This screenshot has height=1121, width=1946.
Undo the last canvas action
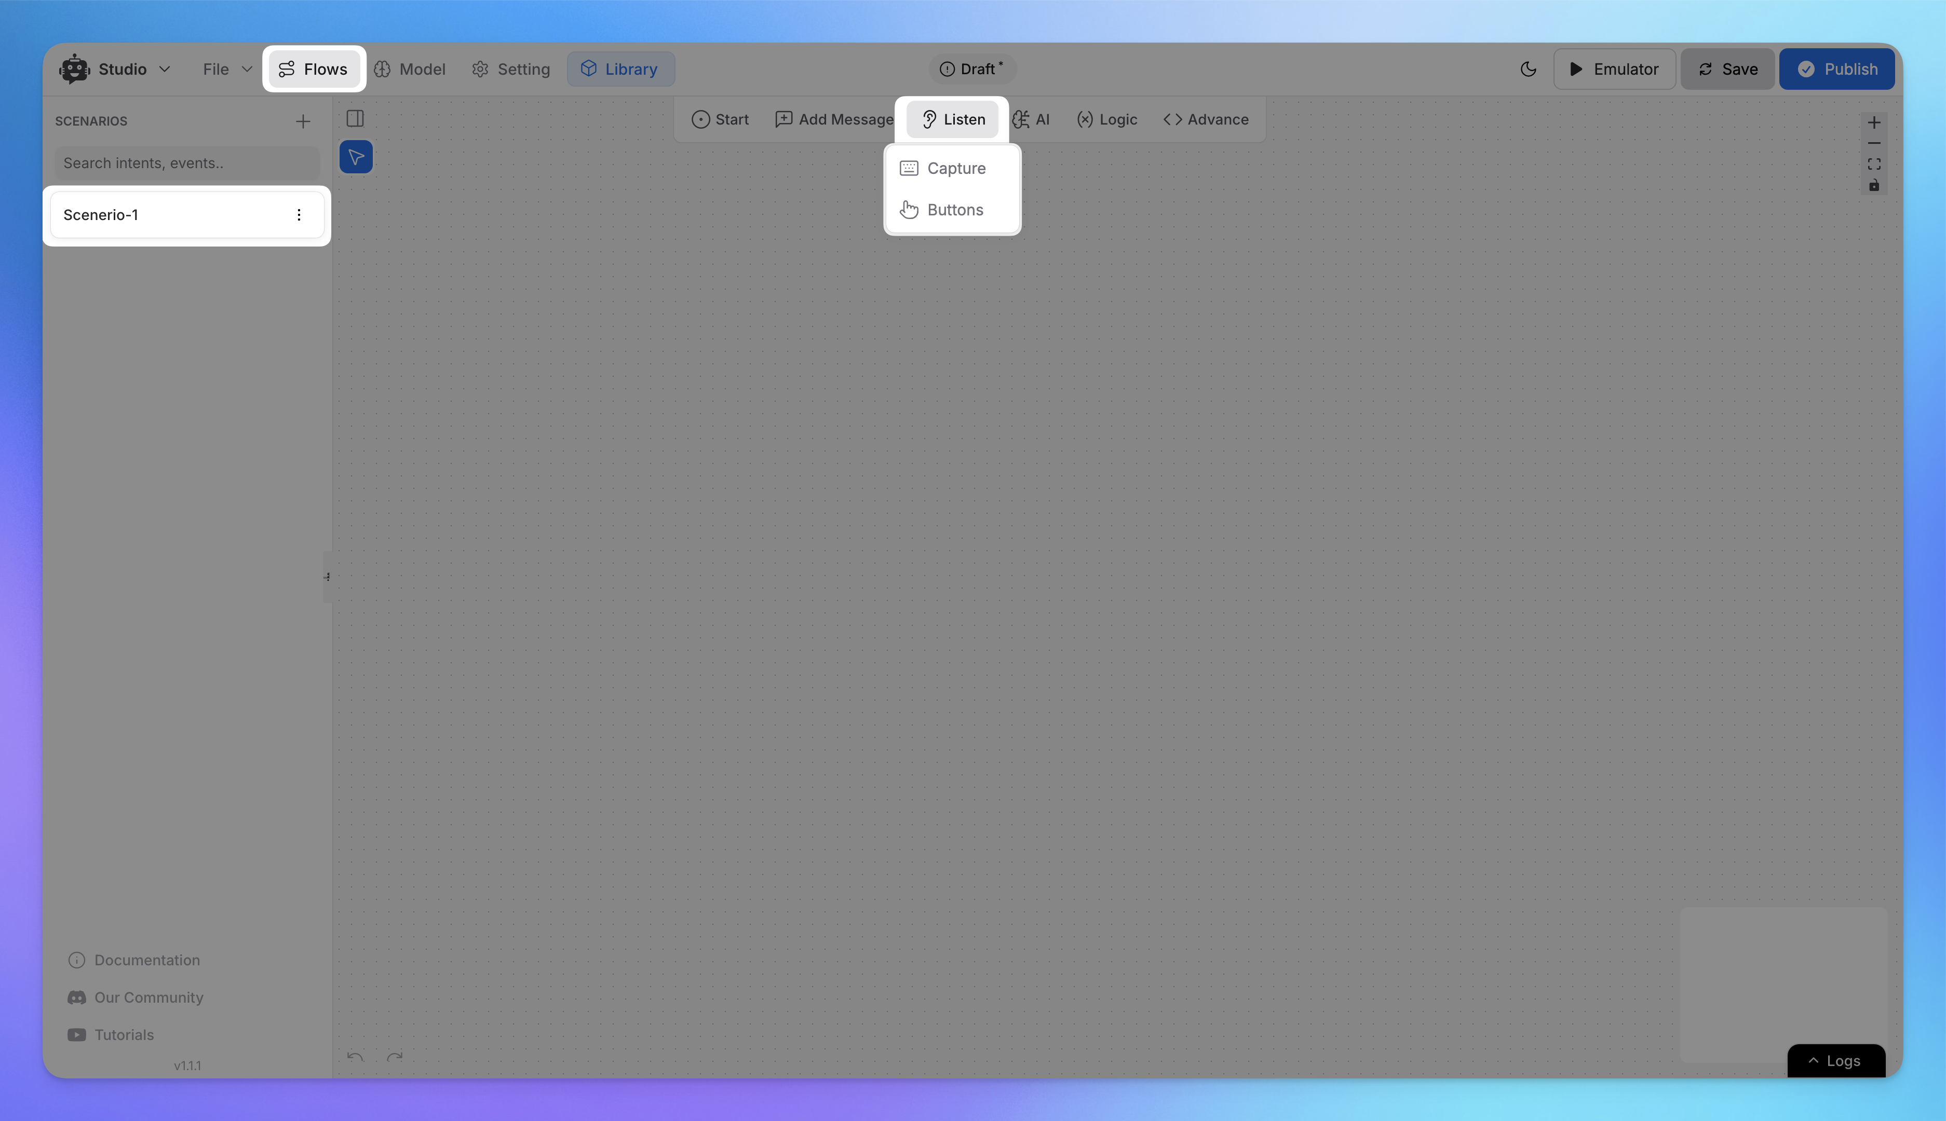pyautogui.click(x=355, y=1056)
